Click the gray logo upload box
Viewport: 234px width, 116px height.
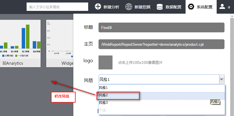tap(106, 62)
